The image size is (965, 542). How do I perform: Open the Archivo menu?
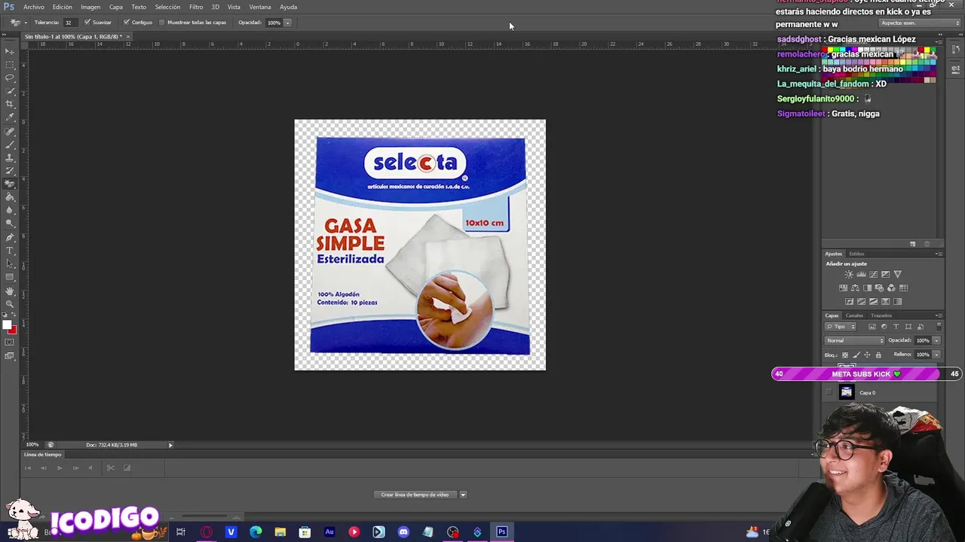pyautogui.click(x=34, y=7)
